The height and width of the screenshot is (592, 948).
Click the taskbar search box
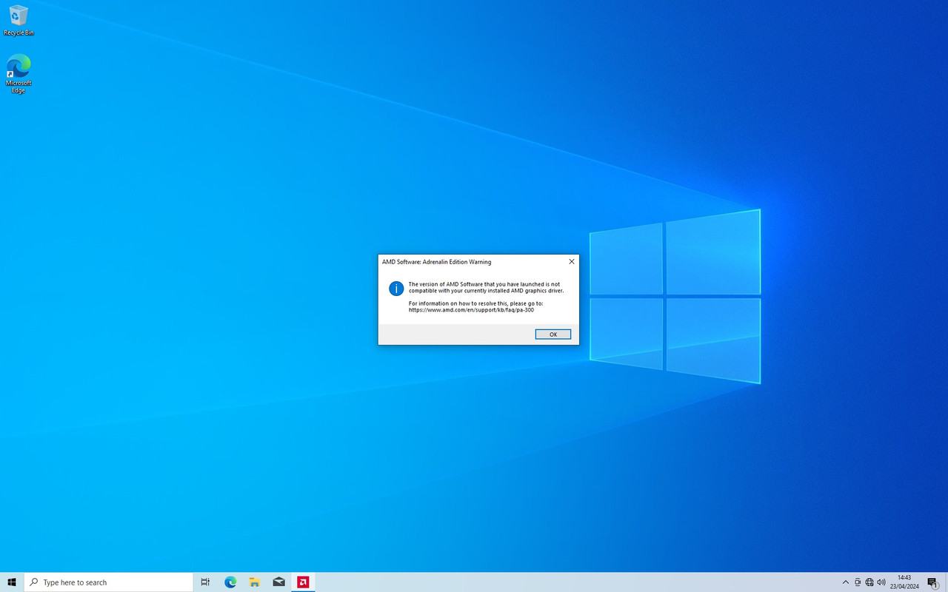coord(108,582)
